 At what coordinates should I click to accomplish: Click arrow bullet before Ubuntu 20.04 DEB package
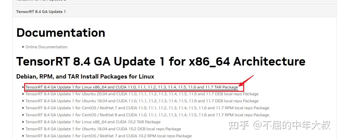23,94
